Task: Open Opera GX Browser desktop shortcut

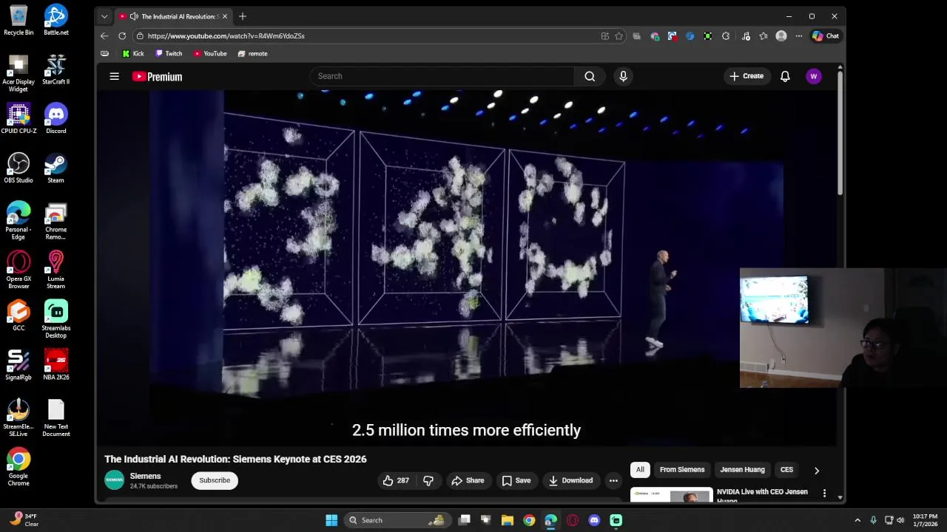Action: (18, 270)
